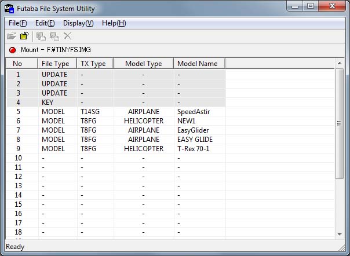The image size is (350, 256).
Task: Sort by the File Type column header
Action: (x=57, y=64)
